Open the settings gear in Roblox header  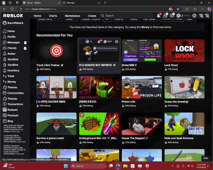194,16
